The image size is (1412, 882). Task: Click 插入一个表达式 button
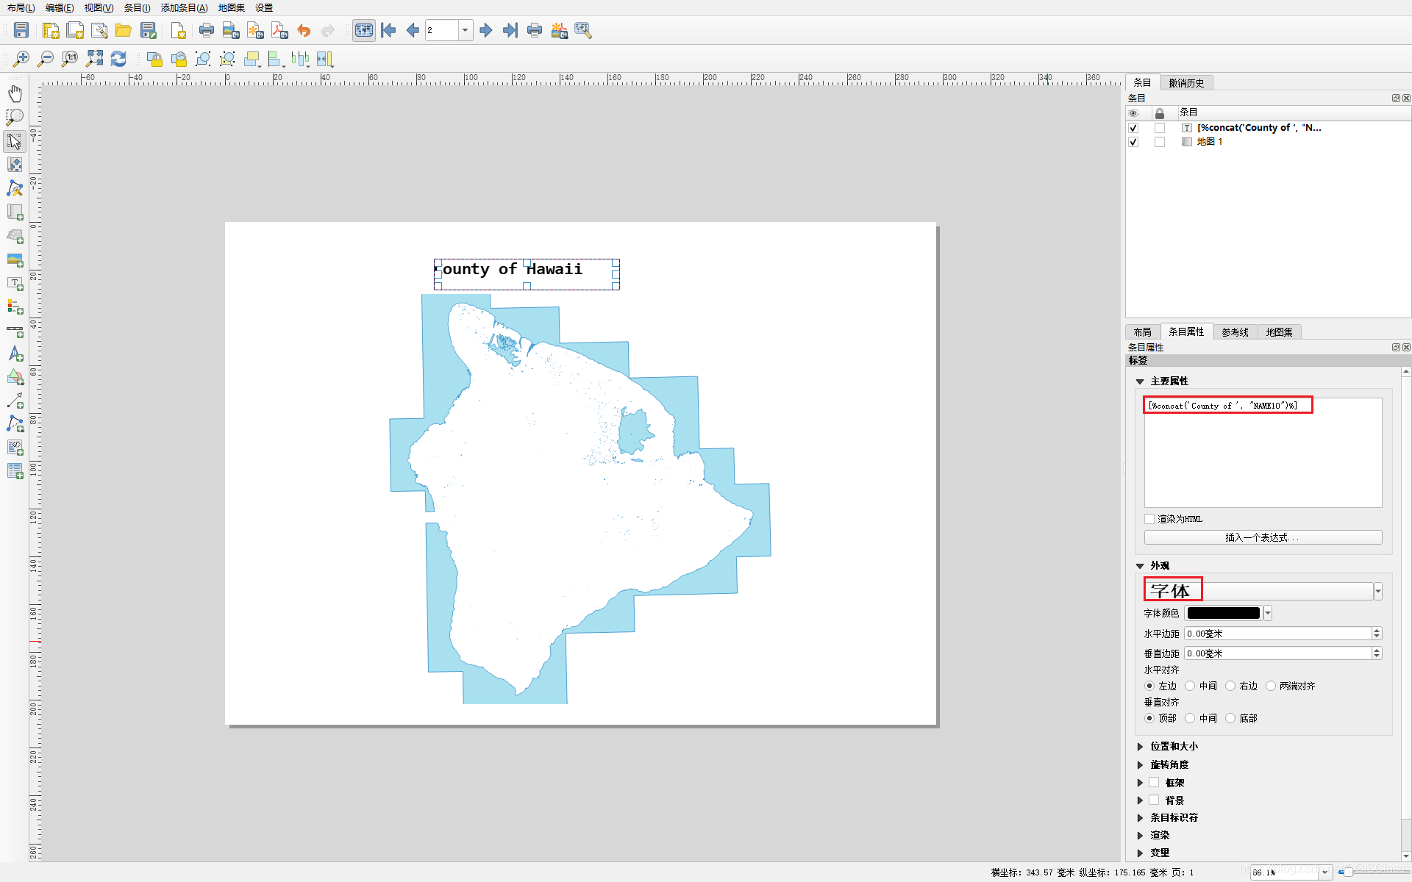1262,537
